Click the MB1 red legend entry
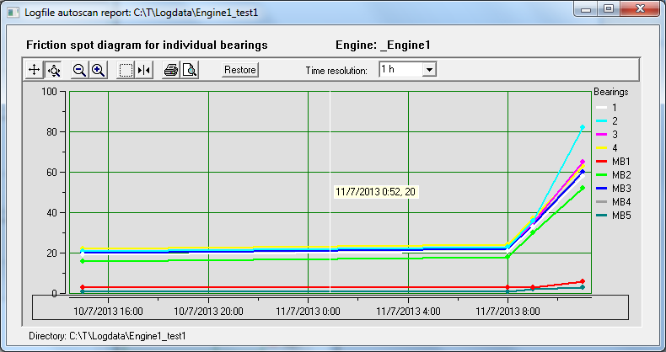 click(614, 161)
